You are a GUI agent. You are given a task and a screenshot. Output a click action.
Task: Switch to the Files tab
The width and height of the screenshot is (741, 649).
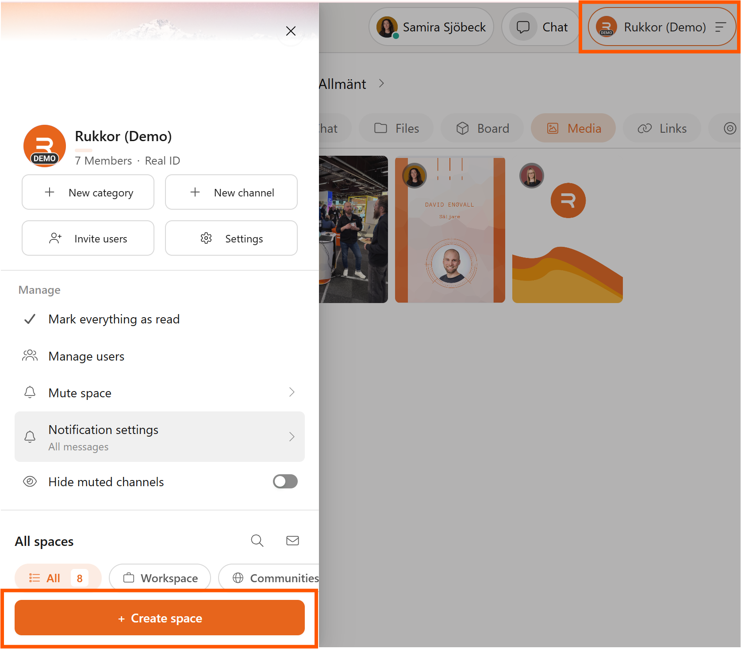tap(396, 128)
